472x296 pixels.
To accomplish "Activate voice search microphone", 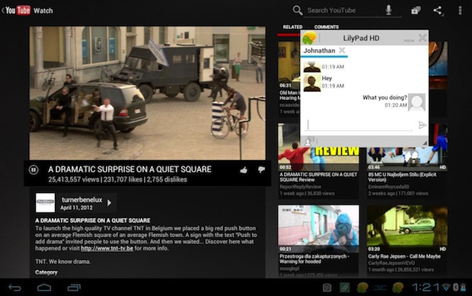I will 388,10.
